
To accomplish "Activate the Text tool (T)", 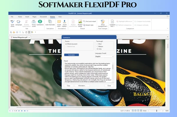I will (29, 32).
